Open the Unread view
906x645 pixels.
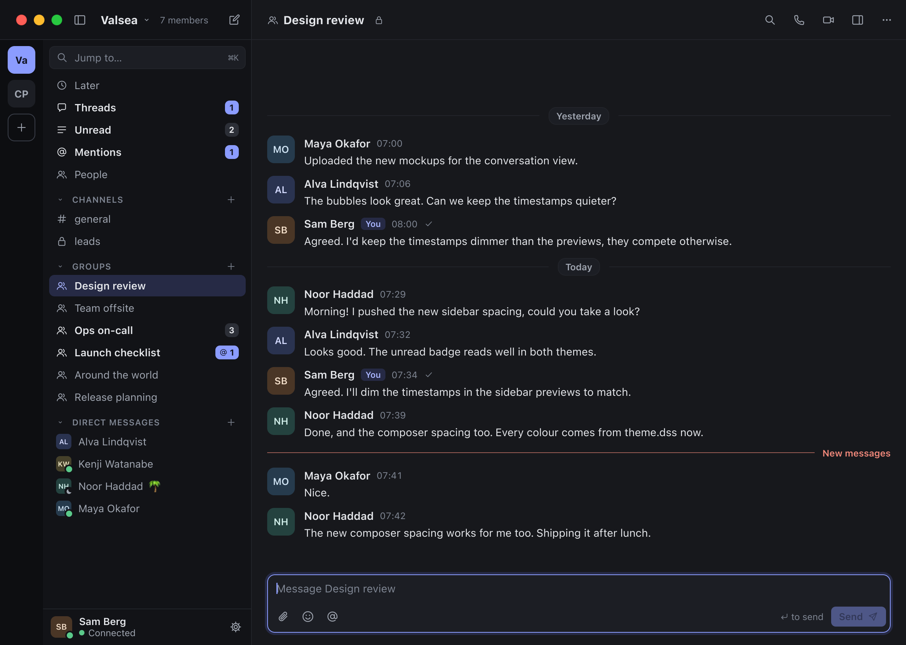[x=147, y=130]
